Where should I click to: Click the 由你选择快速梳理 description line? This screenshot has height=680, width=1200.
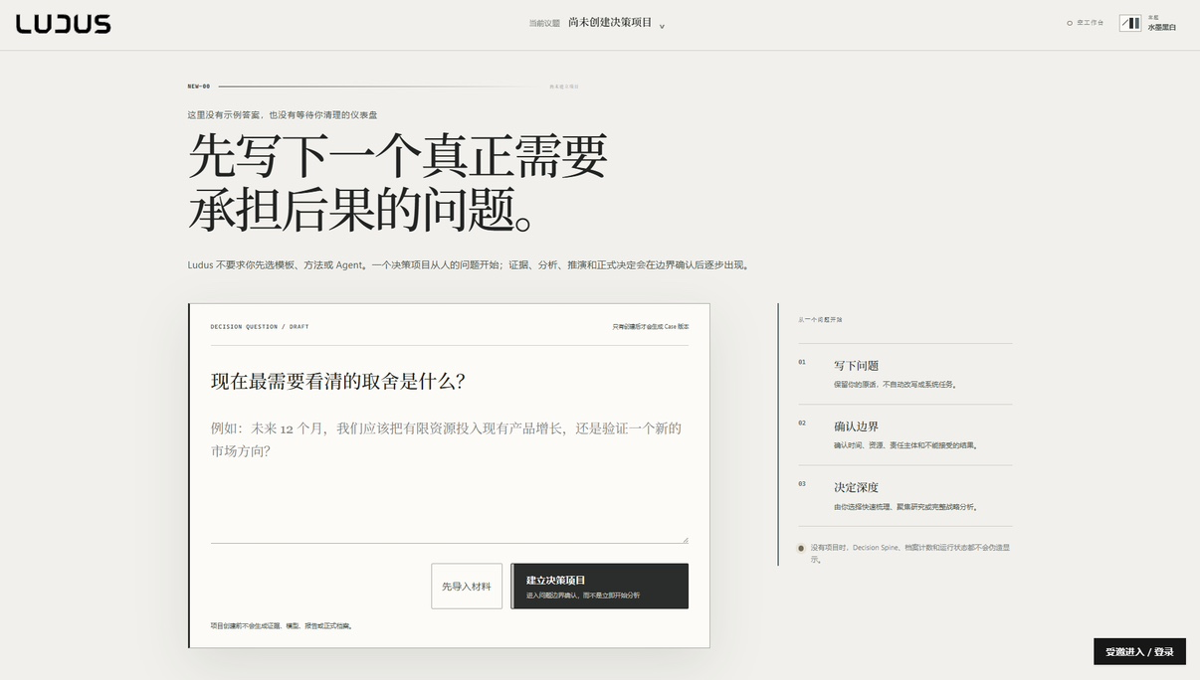point(905,507)
